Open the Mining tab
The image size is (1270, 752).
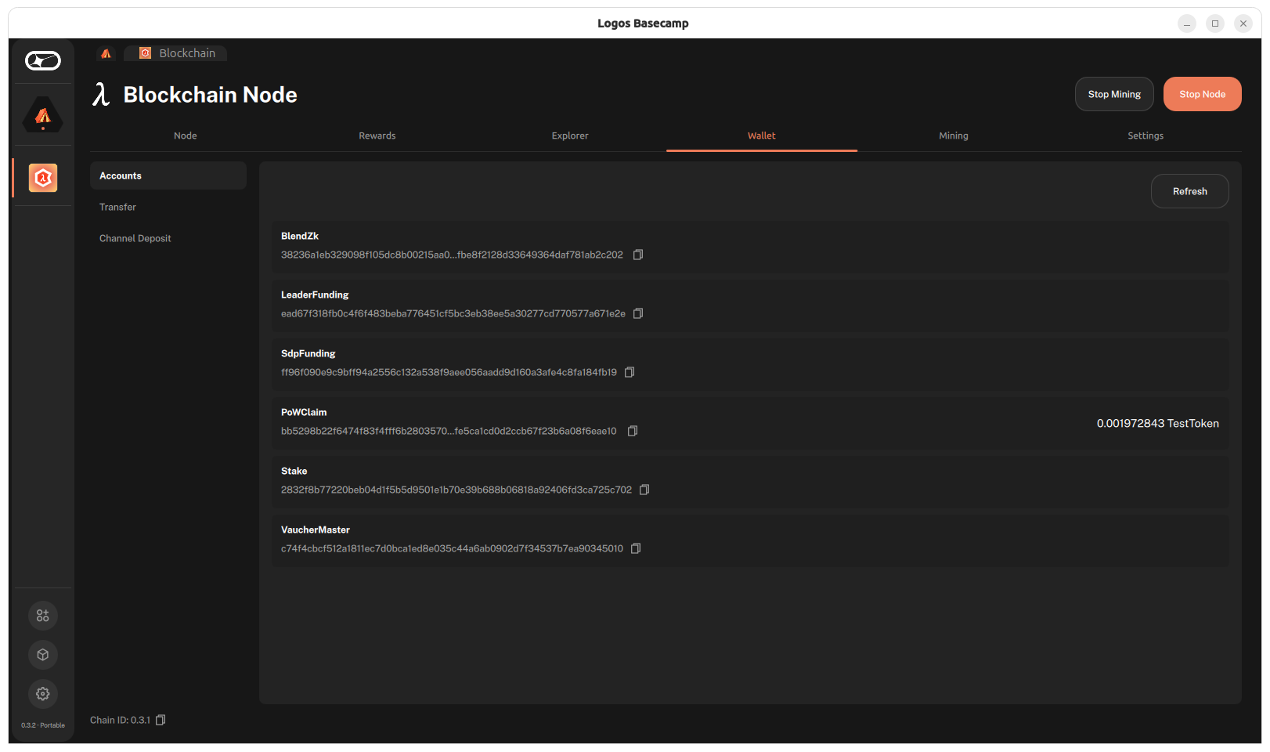coord(954,136)
